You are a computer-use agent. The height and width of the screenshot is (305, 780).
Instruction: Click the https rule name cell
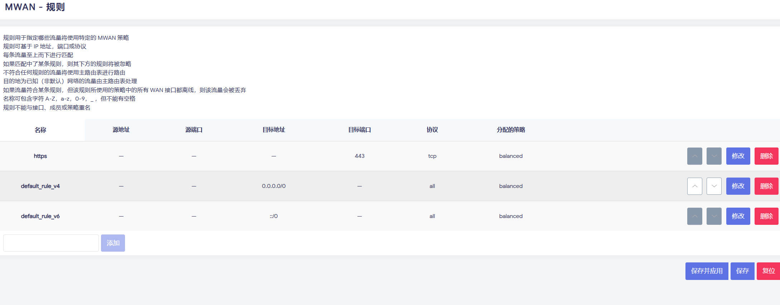point(40,156)
